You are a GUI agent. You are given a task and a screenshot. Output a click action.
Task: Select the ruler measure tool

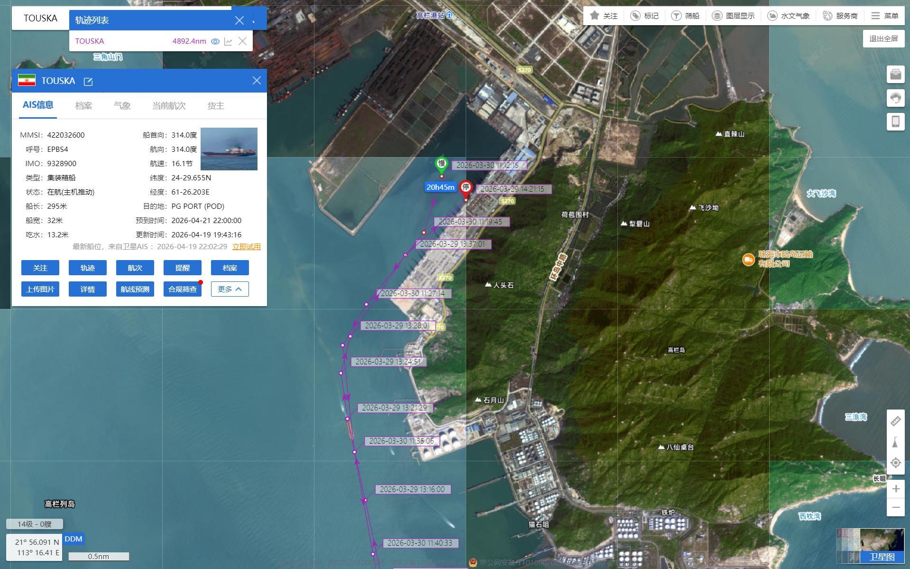pos(895,421)
